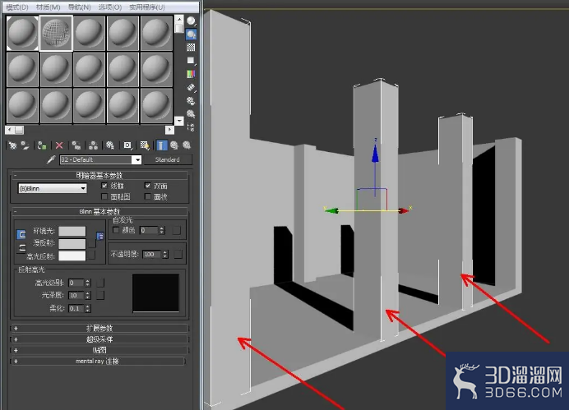Click the Make Preview film icon

191,87
